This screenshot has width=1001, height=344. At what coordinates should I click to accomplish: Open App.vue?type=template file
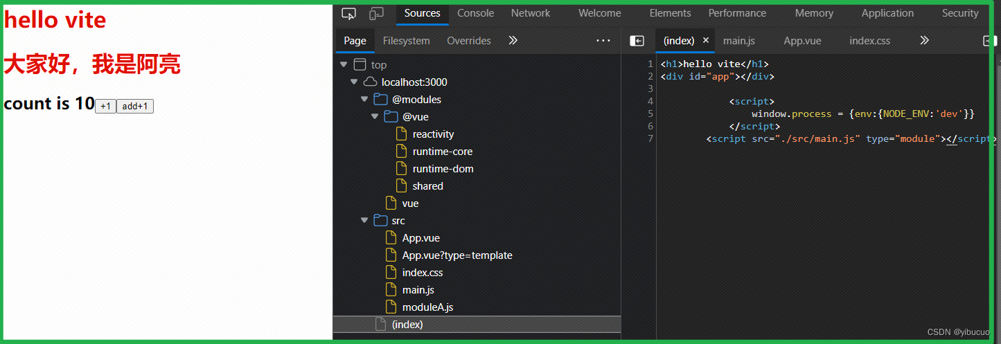(457, 255)
